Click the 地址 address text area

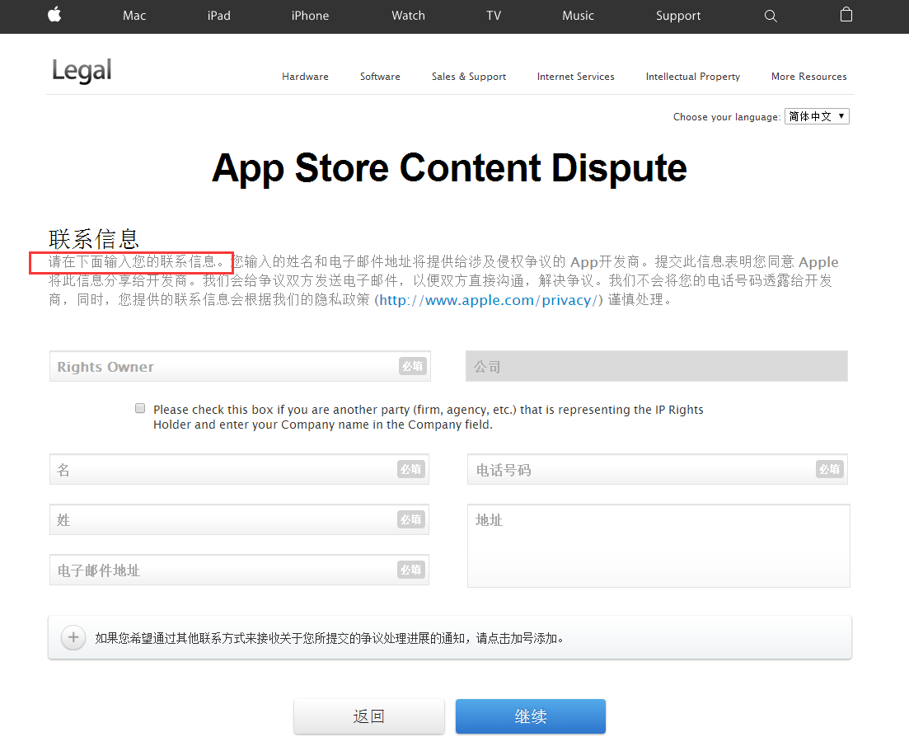[x=658, y=546]
